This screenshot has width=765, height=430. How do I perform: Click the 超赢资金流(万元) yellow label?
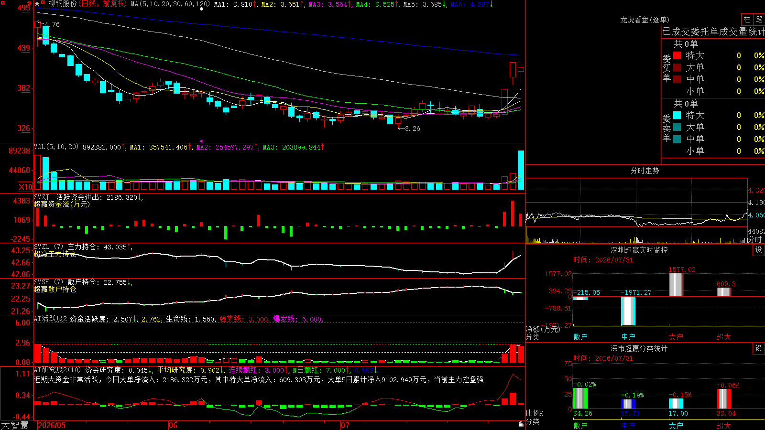pyautogui.click(x=62, y=204)
